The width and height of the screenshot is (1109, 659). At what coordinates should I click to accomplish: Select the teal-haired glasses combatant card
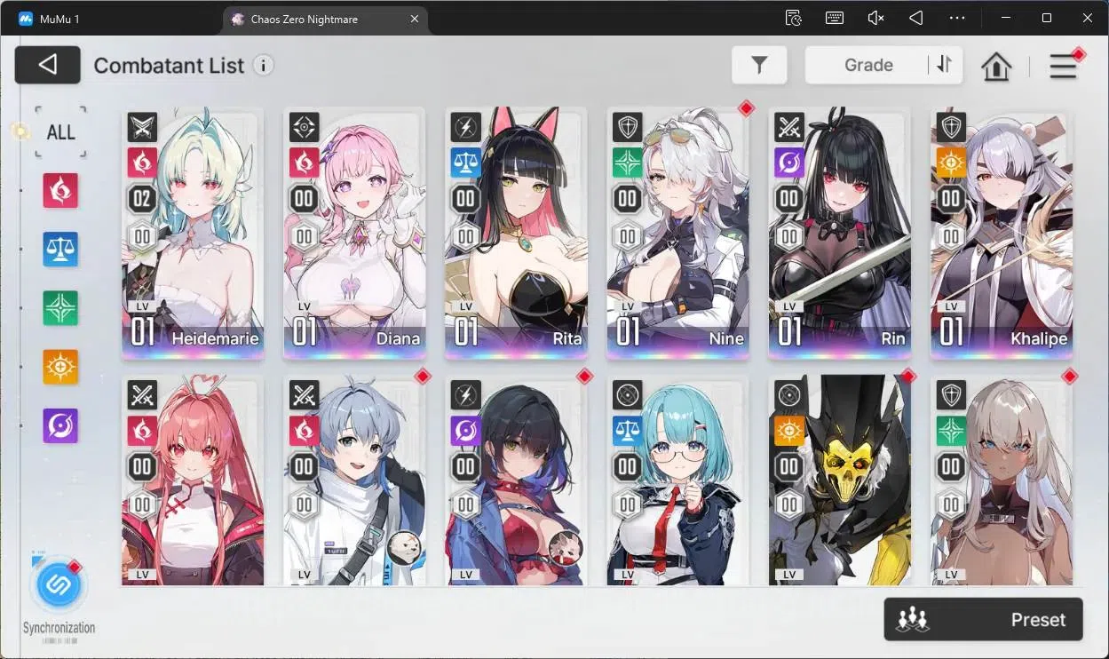click(x=677, y=482)
